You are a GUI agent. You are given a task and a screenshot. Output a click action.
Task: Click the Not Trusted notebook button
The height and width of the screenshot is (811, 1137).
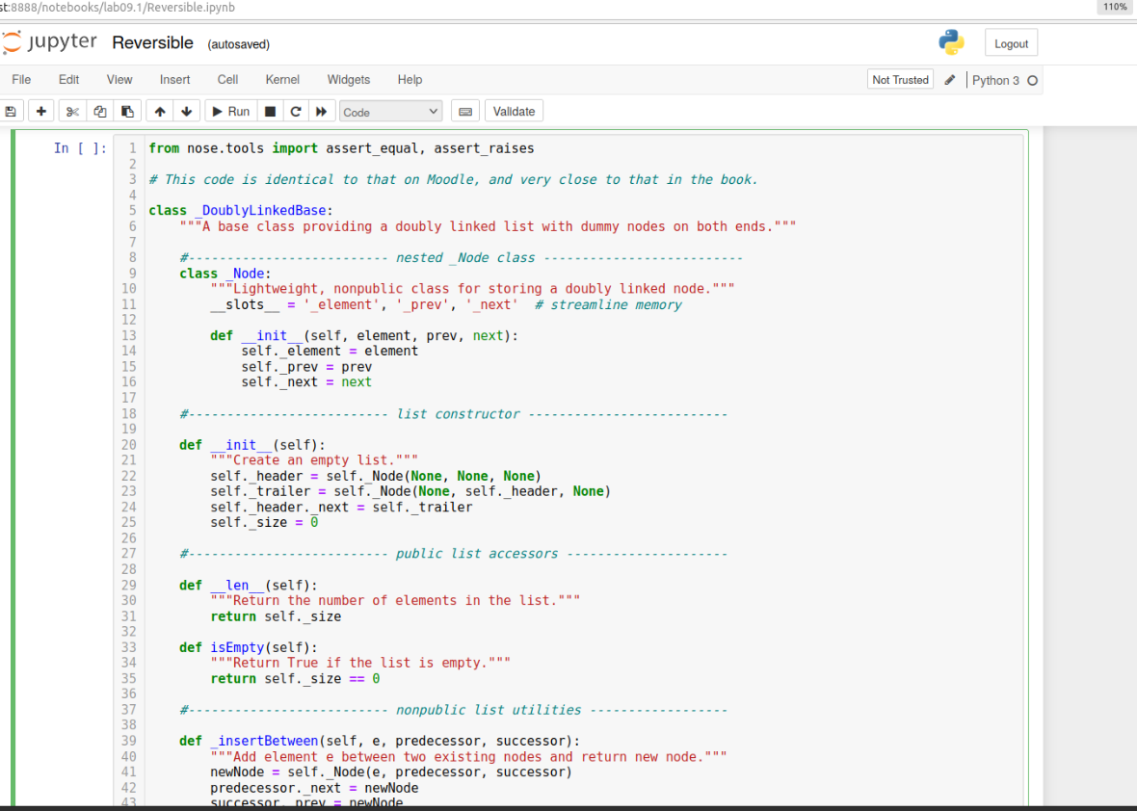[900, 80]
